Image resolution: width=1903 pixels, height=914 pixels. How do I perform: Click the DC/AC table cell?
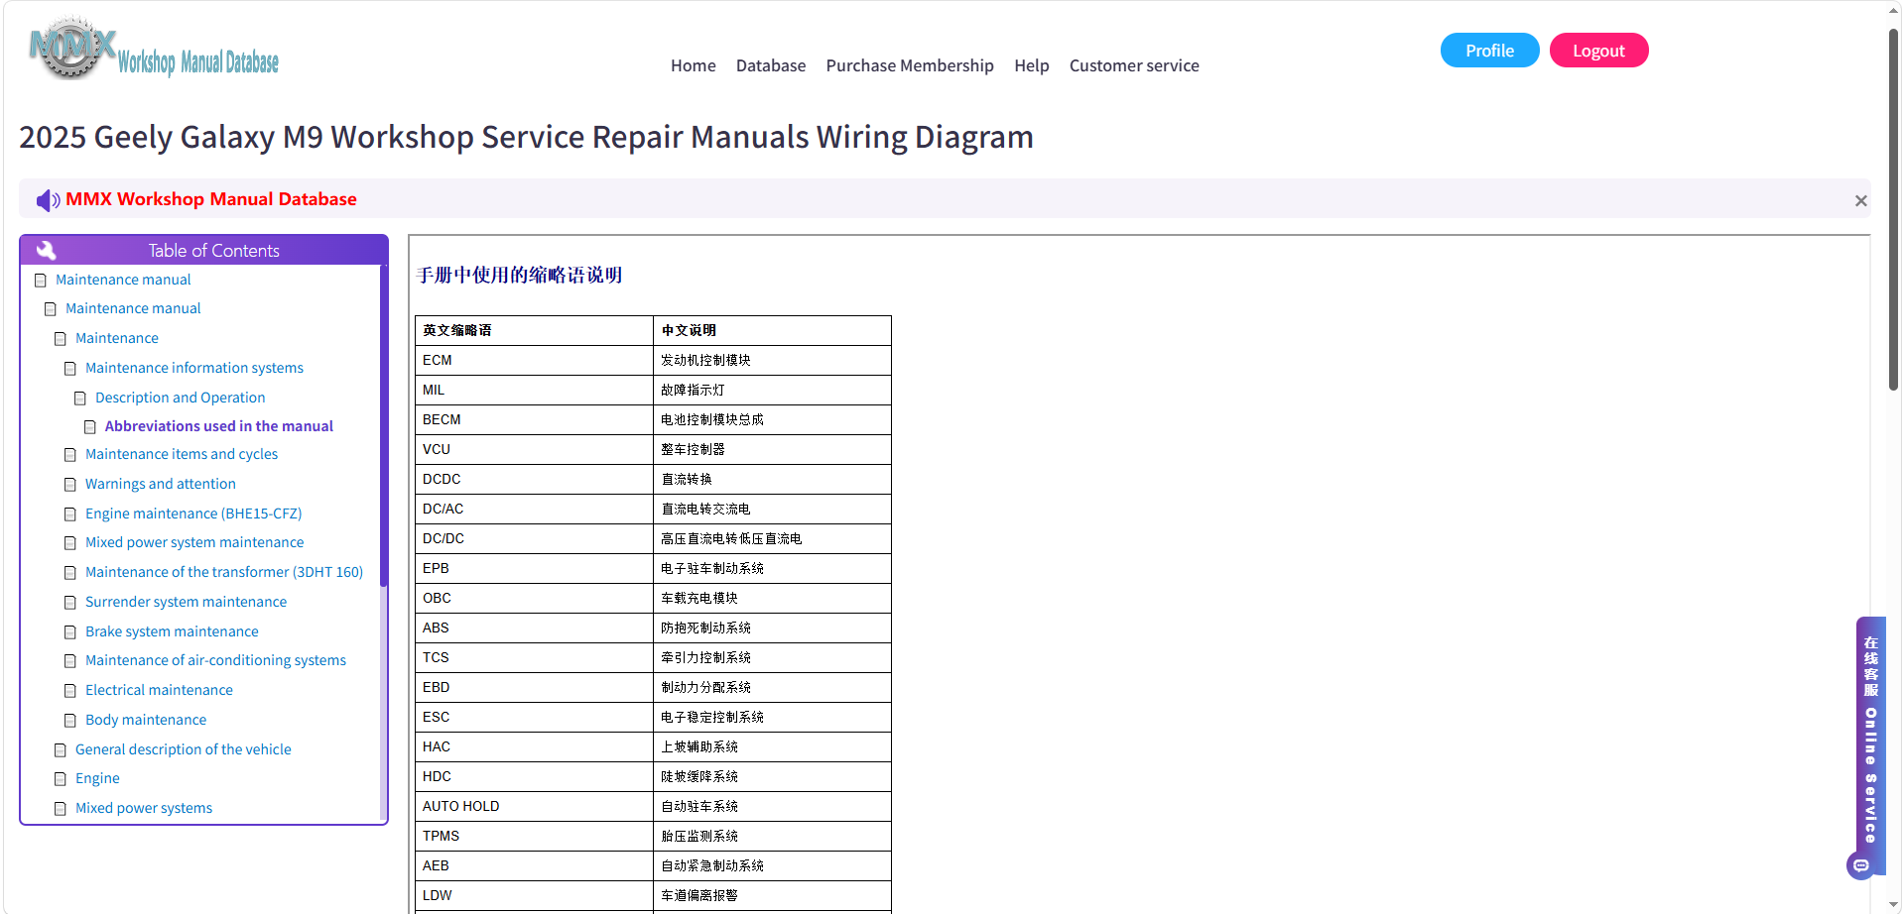click(x=535, y=509)
